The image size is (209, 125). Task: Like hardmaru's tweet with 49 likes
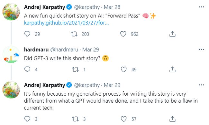coord(123,69)
